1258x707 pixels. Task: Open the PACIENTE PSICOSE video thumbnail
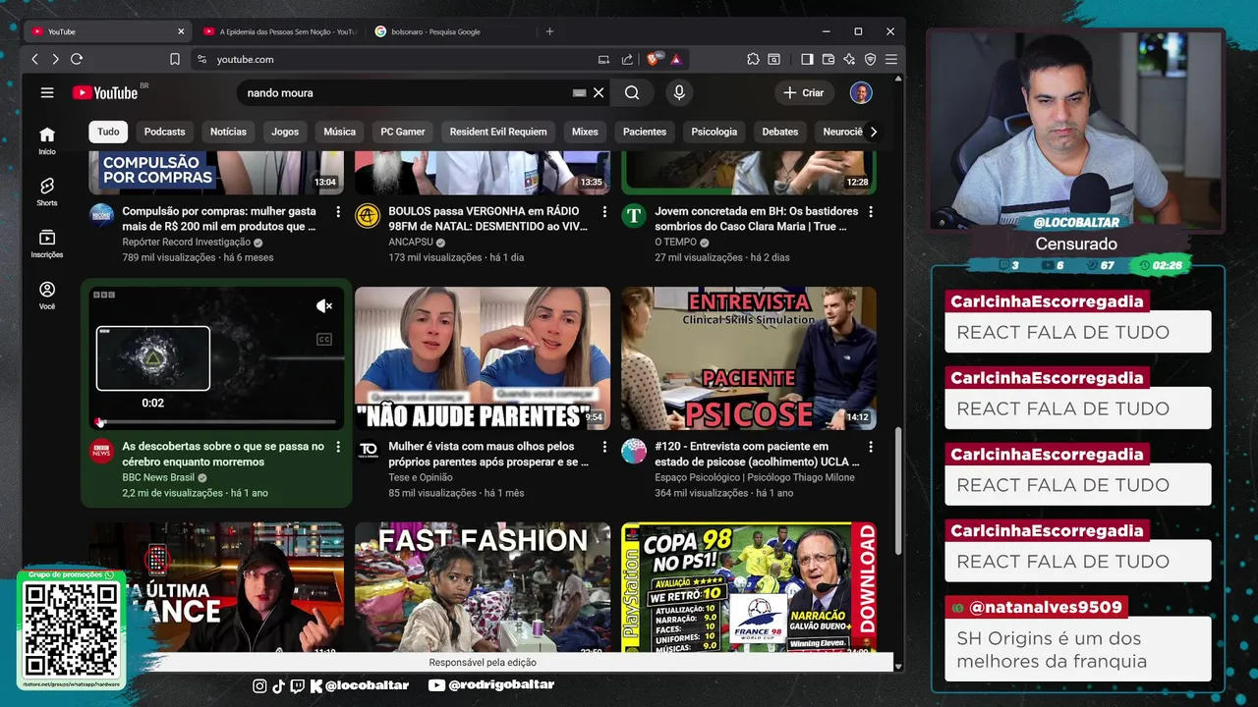coord(748,358)
